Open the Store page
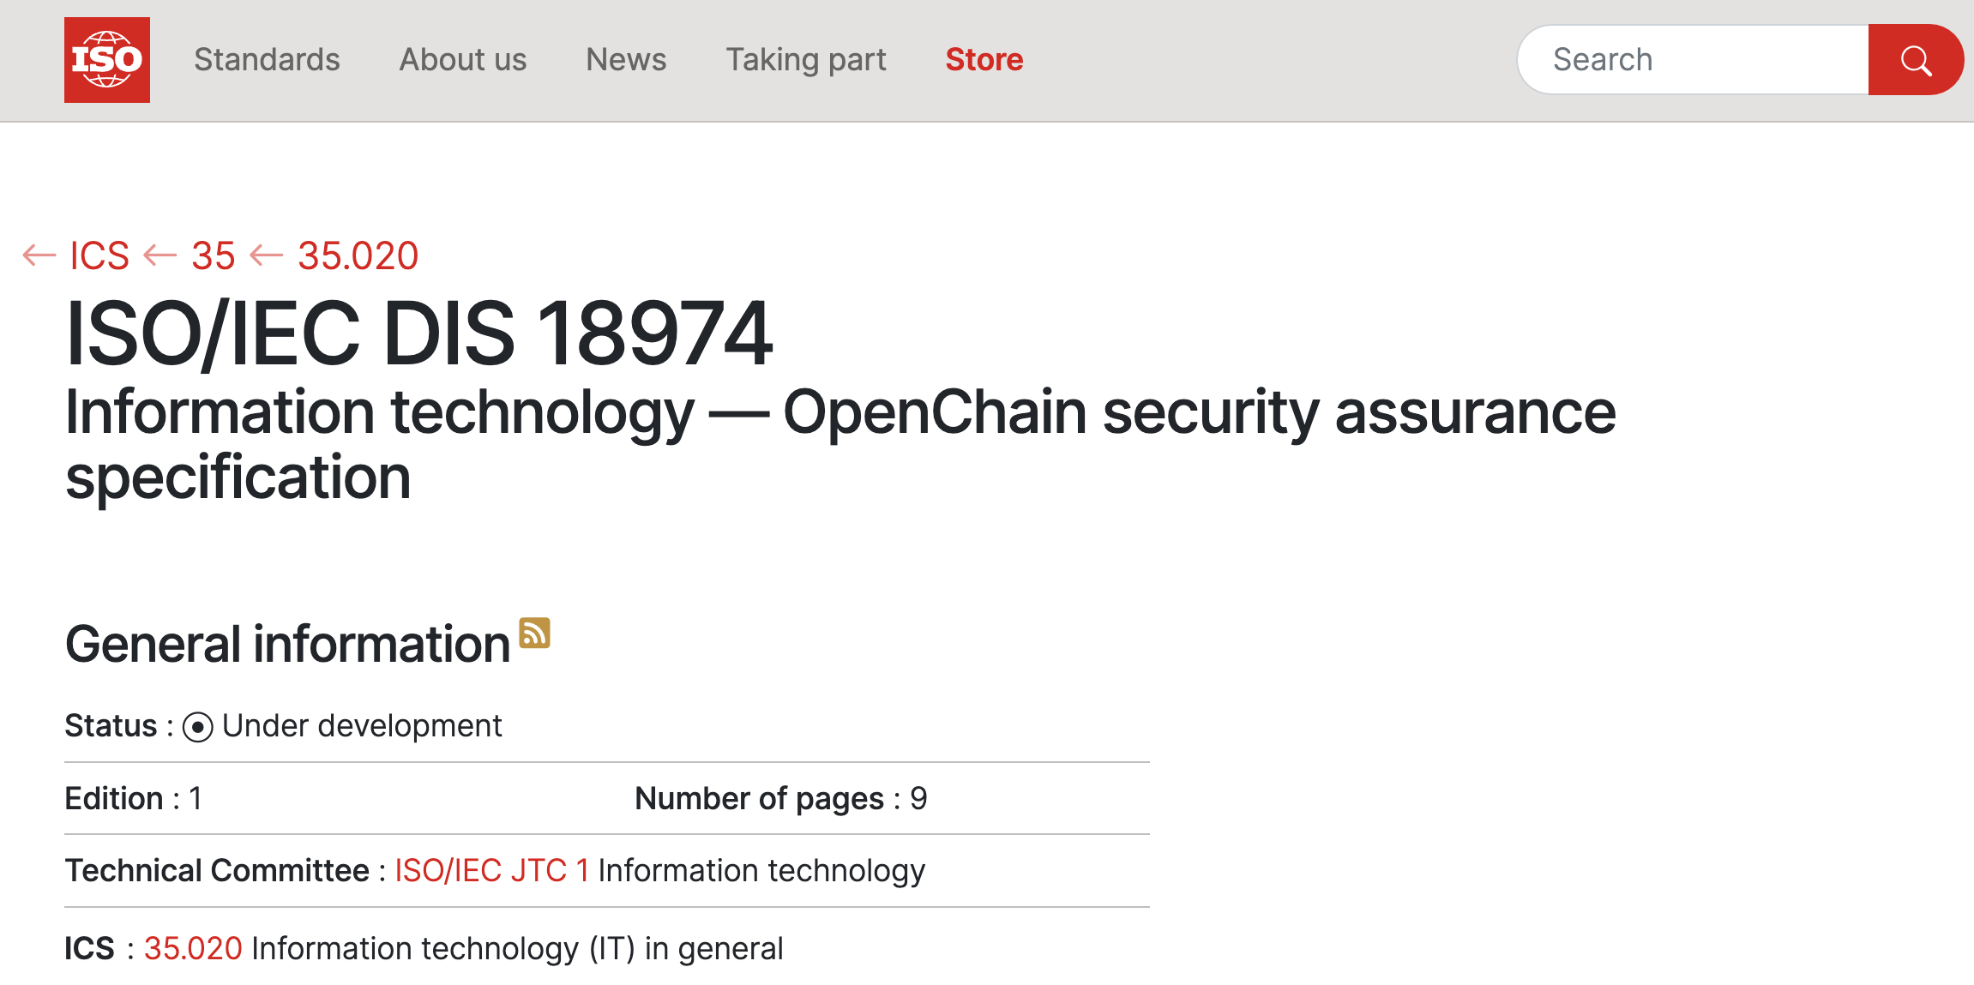The width and height of the screenshot is (1974, 985). click(x=984, y=60)
